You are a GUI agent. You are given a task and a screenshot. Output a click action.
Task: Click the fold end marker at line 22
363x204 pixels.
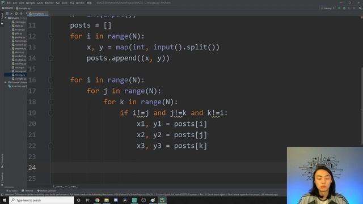point(51,146)
